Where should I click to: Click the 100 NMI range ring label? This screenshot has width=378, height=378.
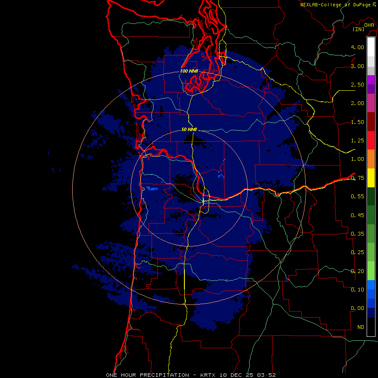pos(189,71)
